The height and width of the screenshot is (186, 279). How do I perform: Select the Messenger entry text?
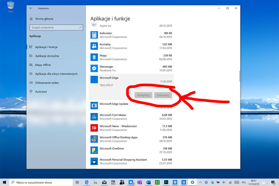pyautogui.click(x=106, y=67)
